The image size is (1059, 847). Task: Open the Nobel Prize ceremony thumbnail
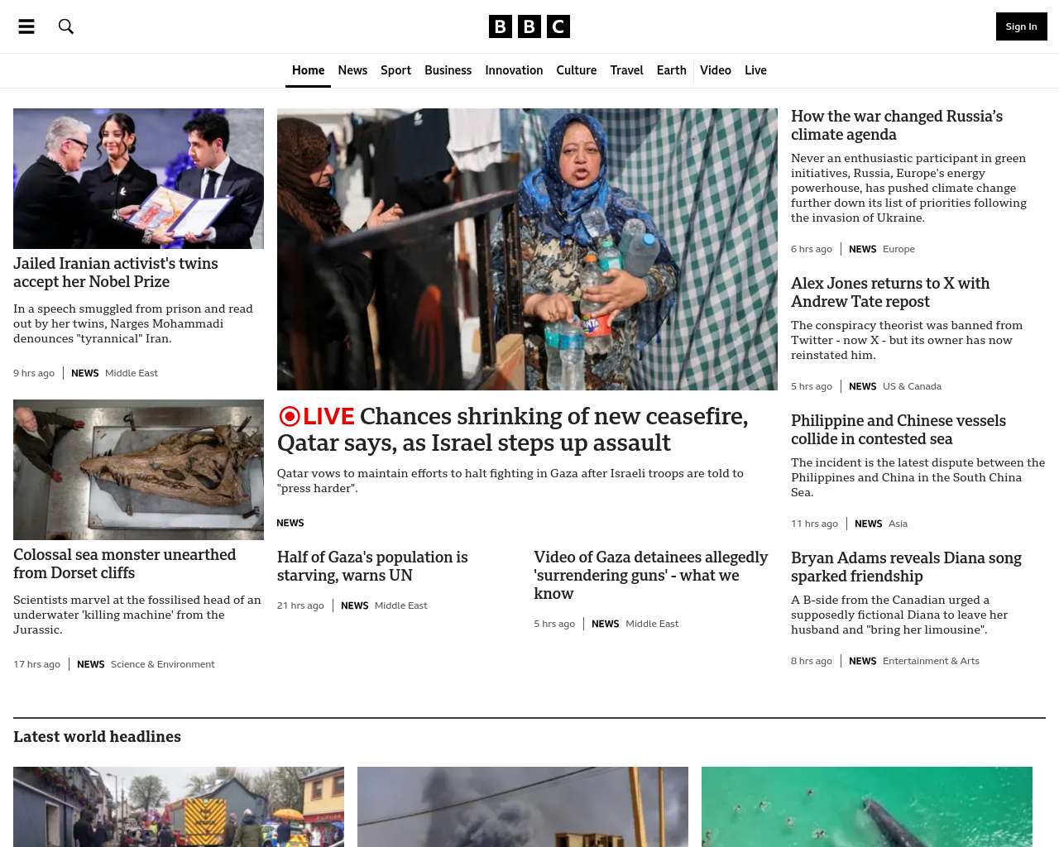(138, 179)
